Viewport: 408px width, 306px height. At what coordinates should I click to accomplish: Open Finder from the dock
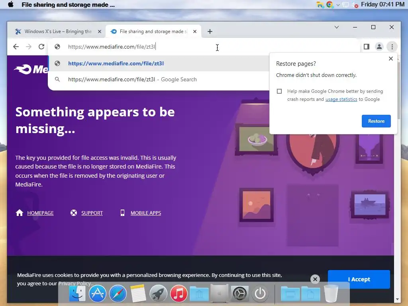pyautogui.click(x=77, y=294)
